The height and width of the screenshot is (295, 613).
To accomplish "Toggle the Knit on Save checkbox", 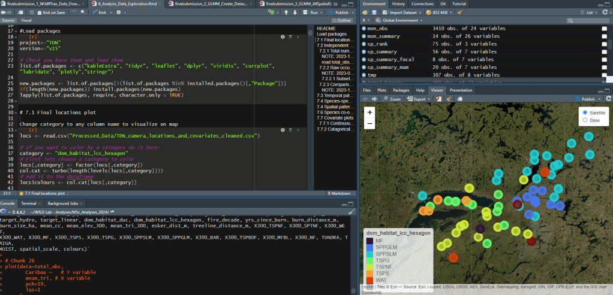I will click(40, 12).
